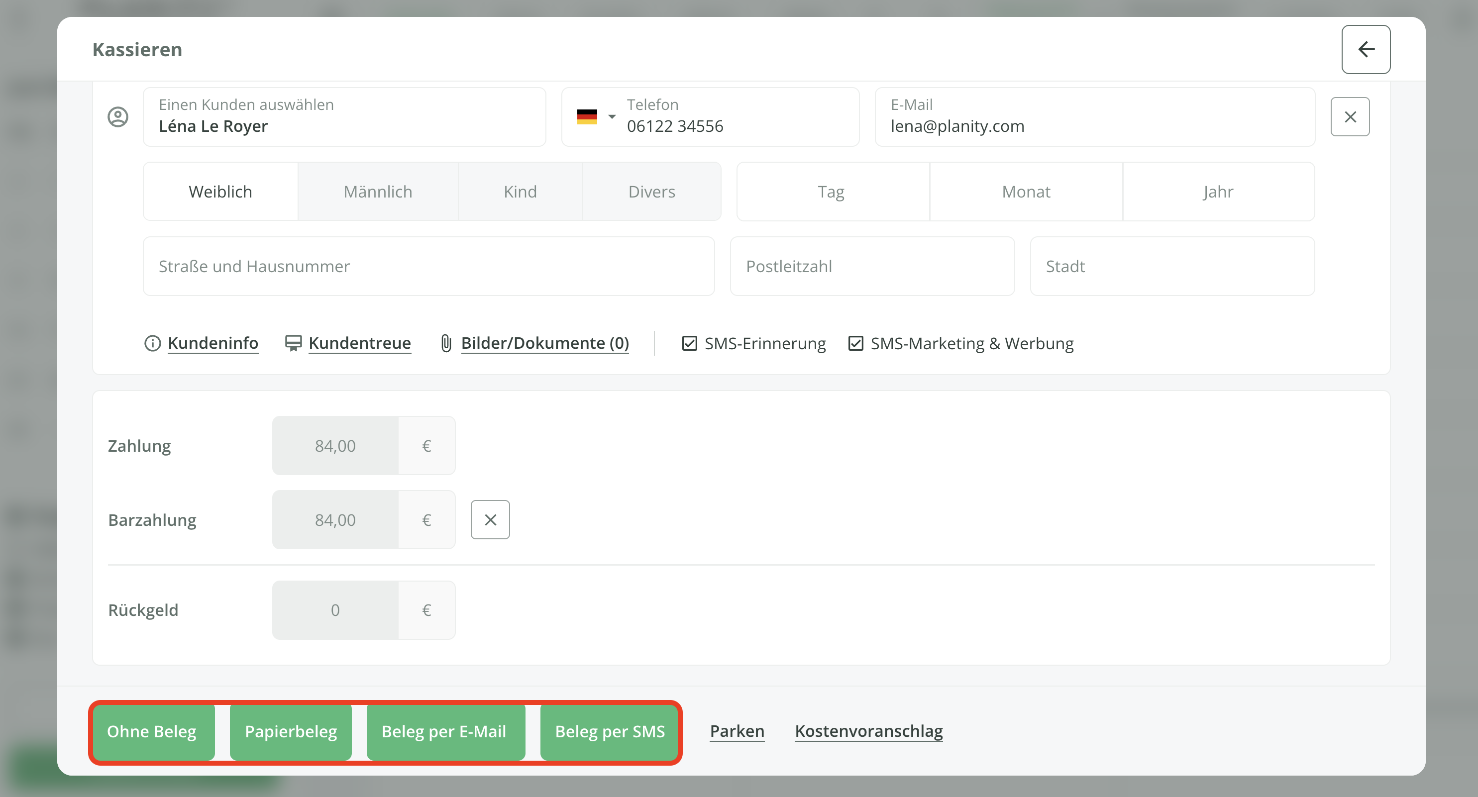Click the German flag icon
Image resolution: width=1478 pixels, height=797 pixels.
[x=587, y=116]
